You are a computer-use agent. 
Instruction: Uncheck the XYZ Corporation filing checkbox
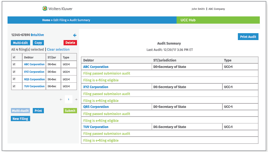point(14,72)
